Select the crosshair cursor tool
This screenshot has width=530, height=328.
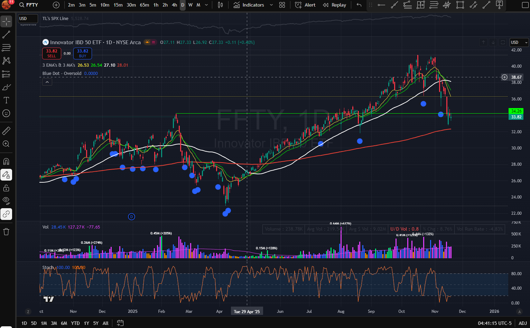(x=6, y=21)
